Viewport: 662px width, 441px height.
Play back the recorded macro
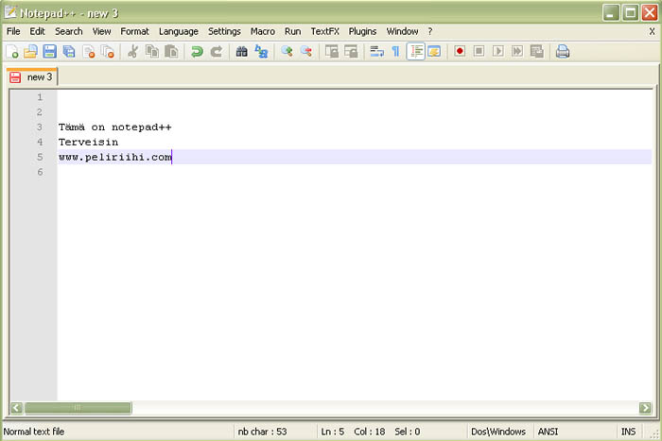click(498, 51)
